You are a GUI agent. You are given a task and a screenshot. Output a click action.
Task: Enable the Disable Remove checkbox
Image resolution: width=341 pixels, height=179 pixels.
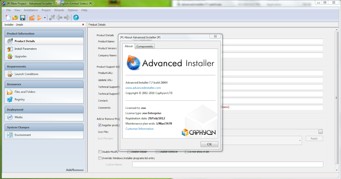[157, 152]
